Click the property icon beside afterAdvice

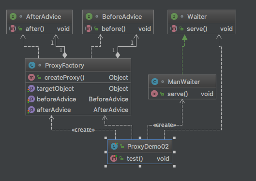[31, 110]
